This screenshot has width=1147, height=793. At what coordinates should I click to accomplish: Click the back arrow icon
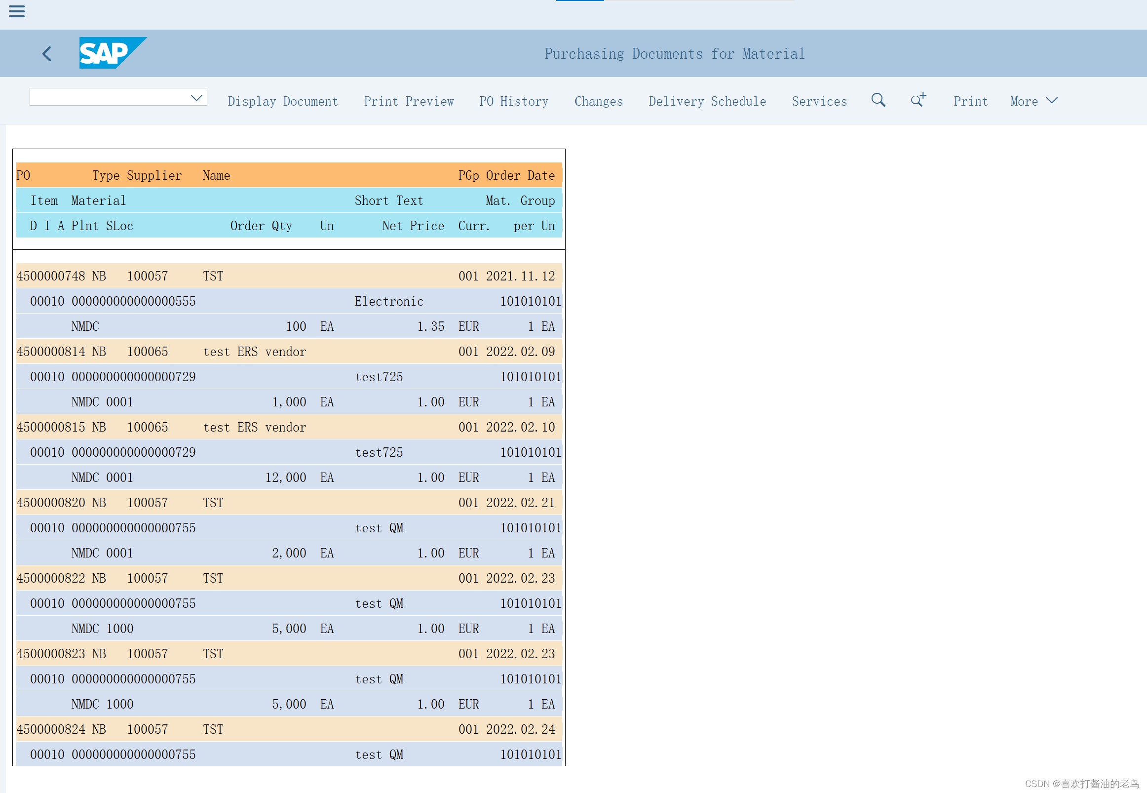click(47, 54)
